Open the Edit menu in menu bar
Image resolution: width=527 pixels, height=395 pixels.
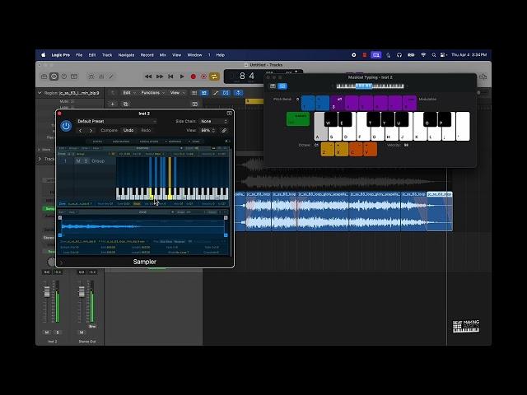pos(92,55)
